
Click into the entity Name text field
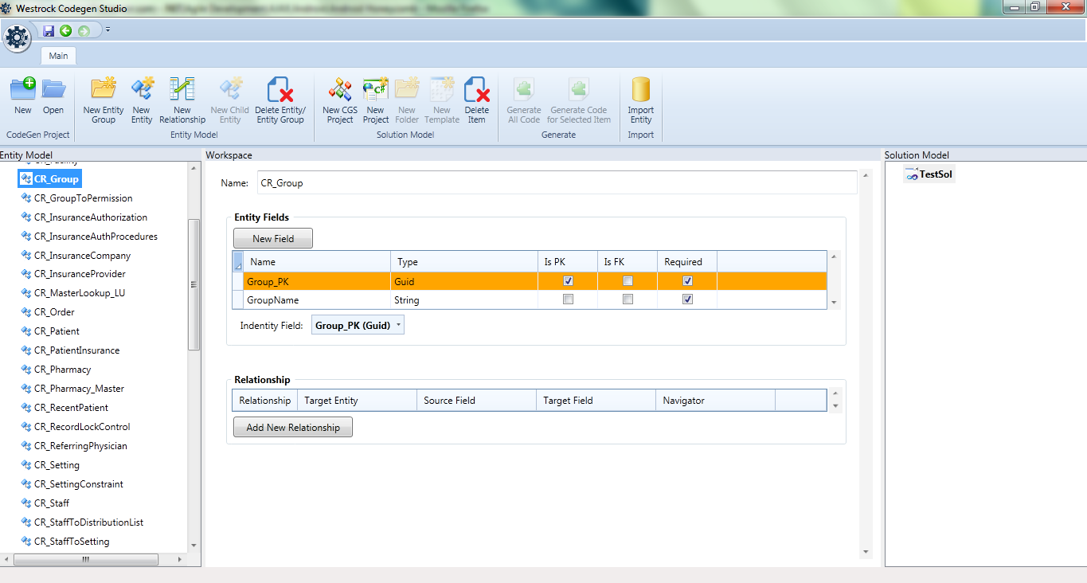click(557, 183)
